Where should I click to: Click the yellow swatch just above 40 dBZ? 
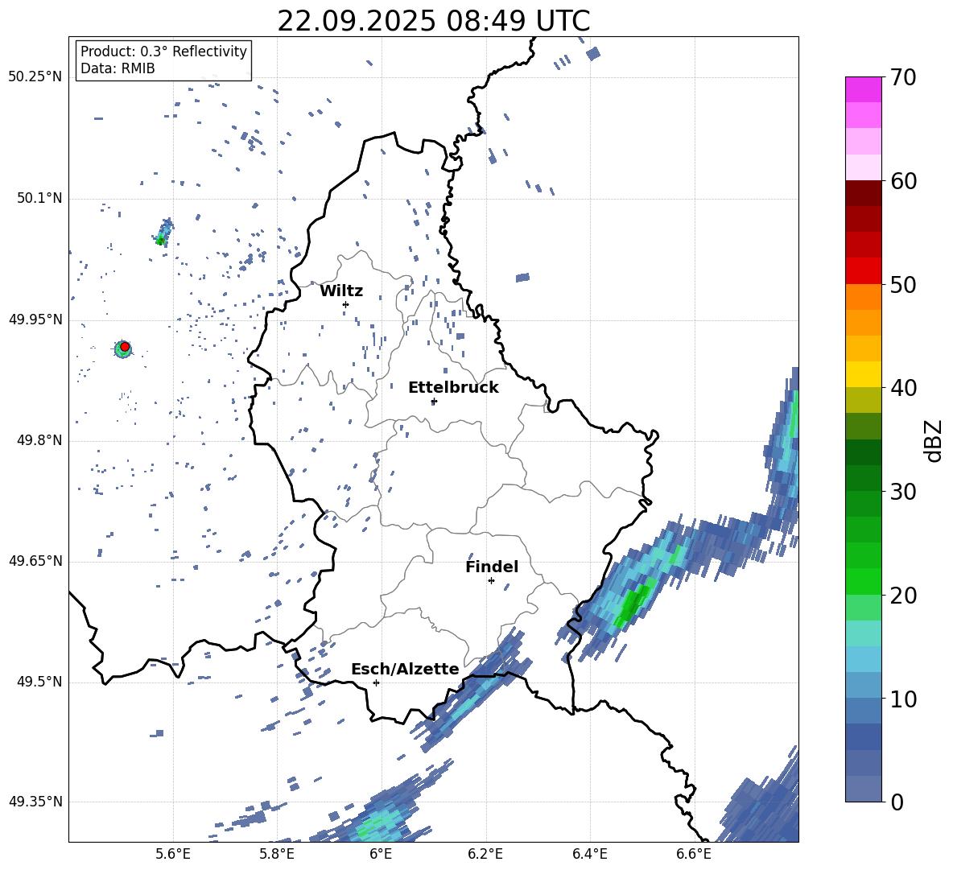coord(863,374)
